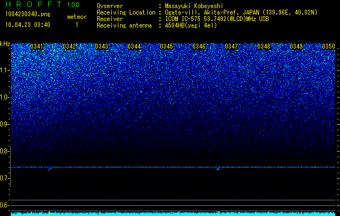340x216 pixels.
Task: Select antenna value A504HB(yagi 4el)
Action: [x=191, y=25]
